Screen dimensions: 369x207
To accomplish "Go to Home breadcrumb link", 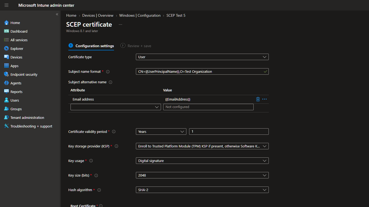I will (71, 15).
